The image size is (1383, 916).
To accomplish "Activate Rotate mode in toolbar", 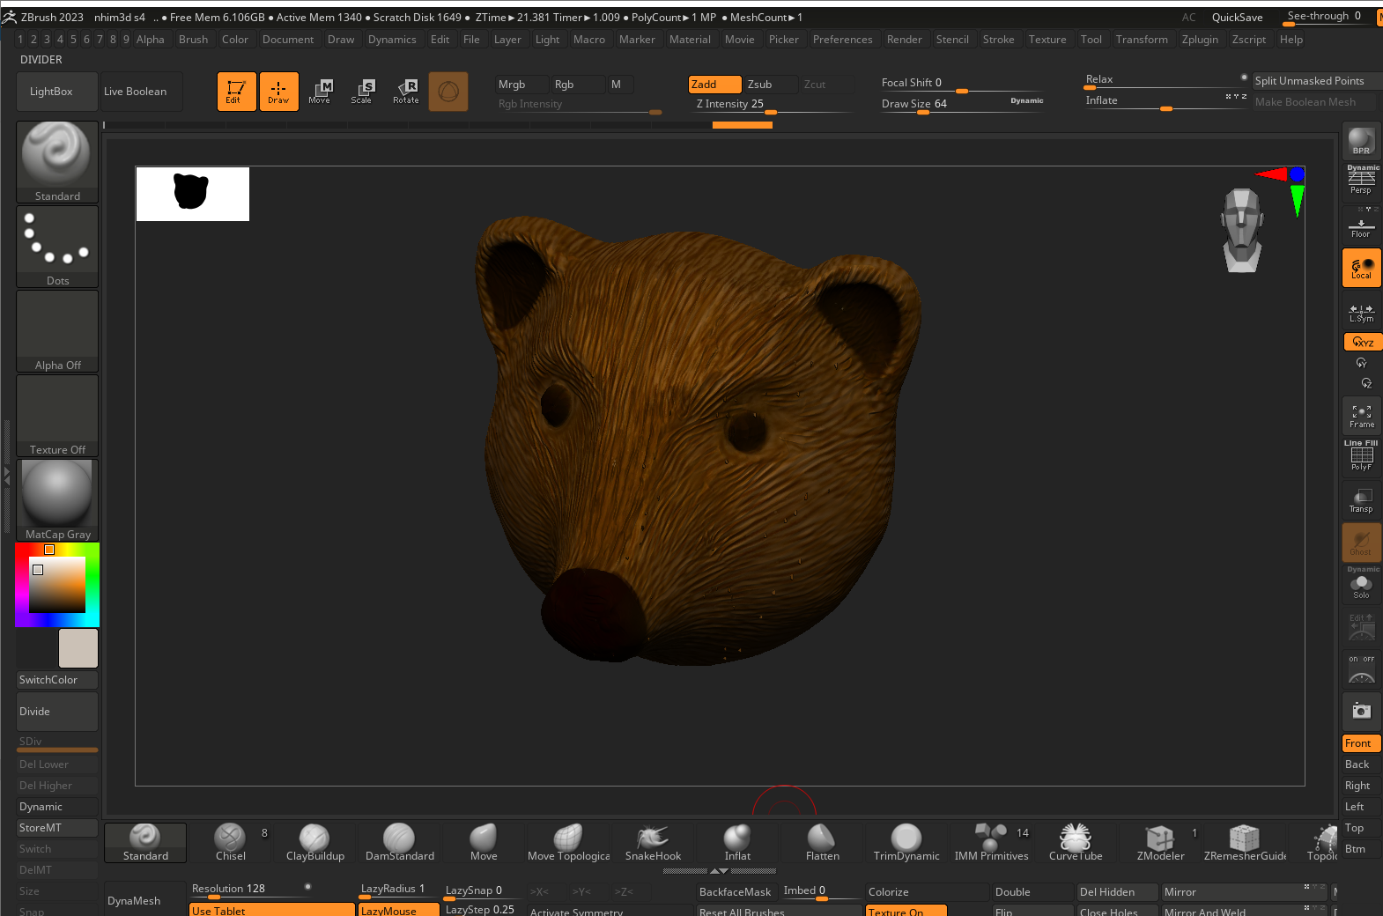I will point(406,92).
